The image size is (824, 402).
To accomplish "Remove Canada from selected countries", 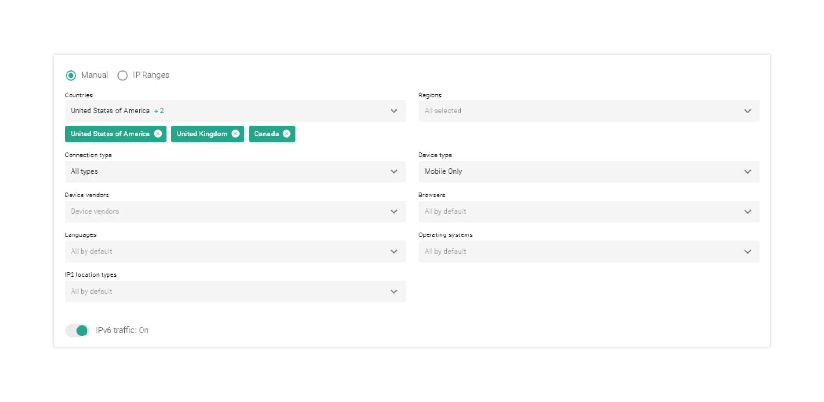I will pos(287,134).
